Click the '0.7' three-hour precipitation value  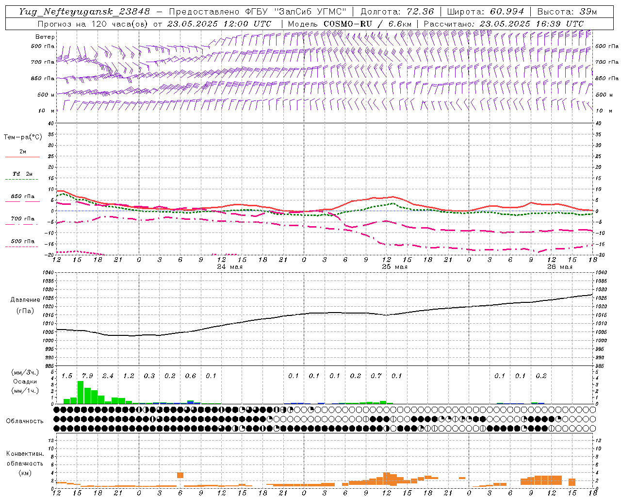point(376,376)
